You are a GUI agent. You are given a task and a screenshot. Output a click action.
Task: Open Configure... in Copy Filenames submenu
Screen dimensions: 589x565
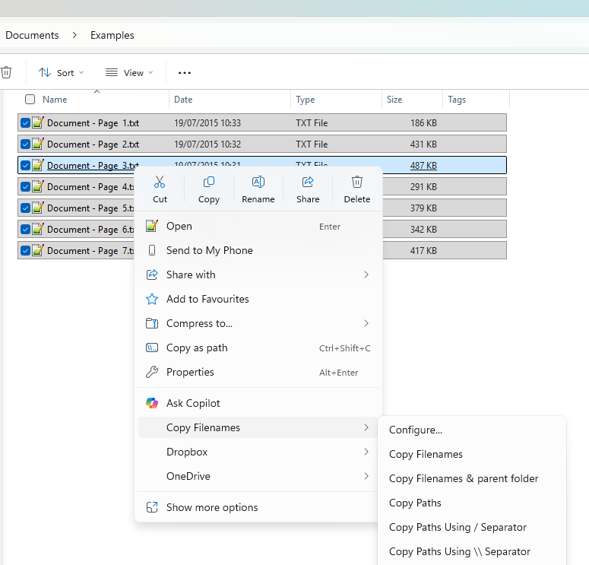coord(416,430)
